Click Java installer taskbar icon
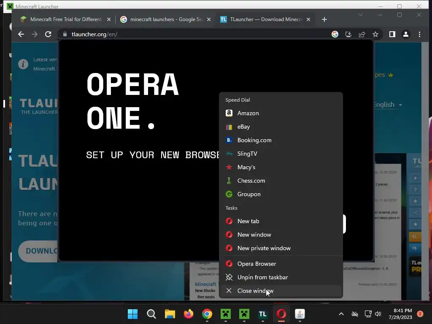432x324 pixels. [300, 314]
